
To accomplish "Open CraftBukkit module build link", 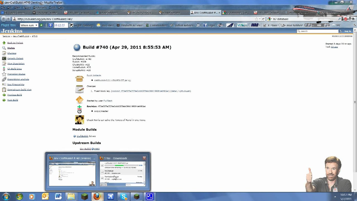I will 82,136.
